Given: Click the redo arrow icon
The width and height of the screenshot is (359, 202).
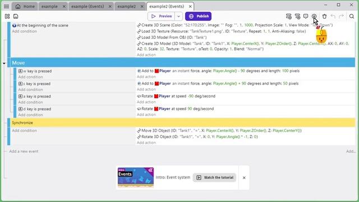Looking at the screenshot, I should tap(341, 16).
